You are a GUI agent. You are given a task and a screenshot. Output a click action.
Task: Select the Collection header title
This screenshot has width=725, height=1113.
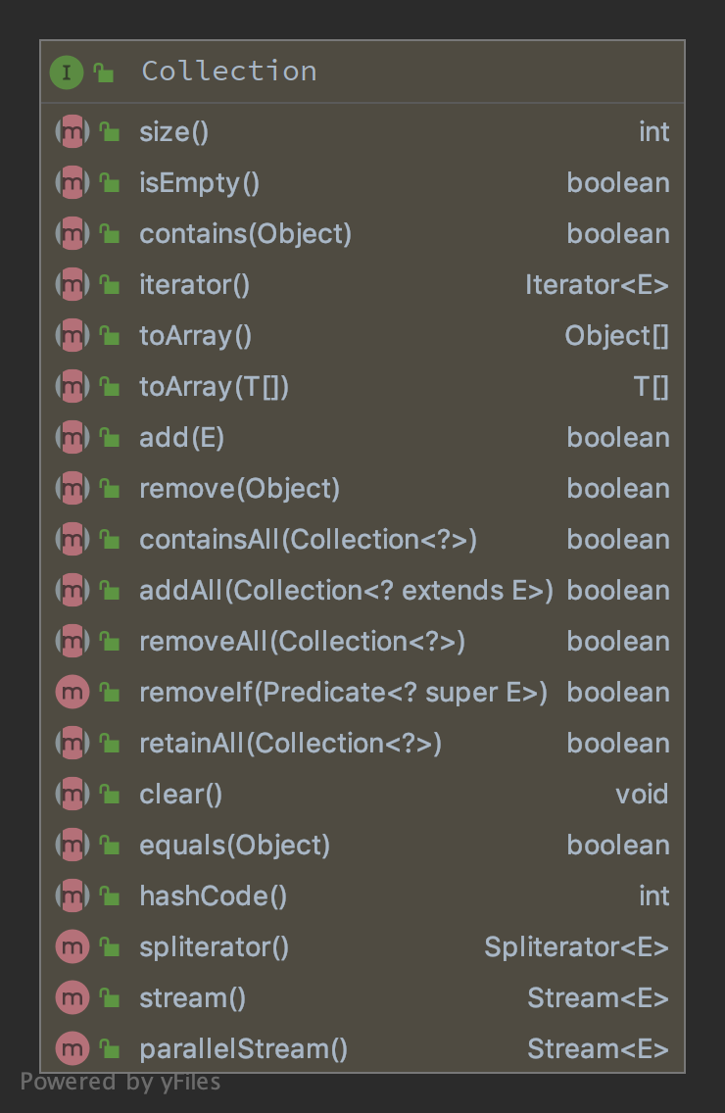[x=229, y=72]
